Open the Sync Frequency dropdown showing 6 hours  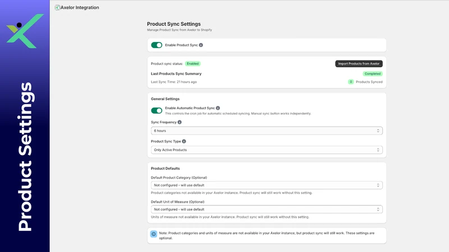267,130
